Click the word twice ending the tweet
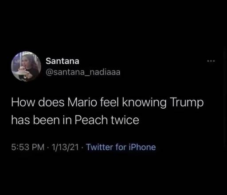This screenshot has height=195, width=227. point(125,120)
